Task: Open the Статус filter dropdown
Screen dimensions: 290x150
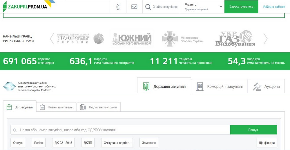Action: (18, 143)
